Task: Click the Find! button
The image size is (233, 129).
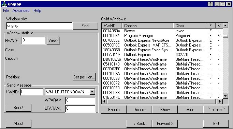Action: click(85, 26)
